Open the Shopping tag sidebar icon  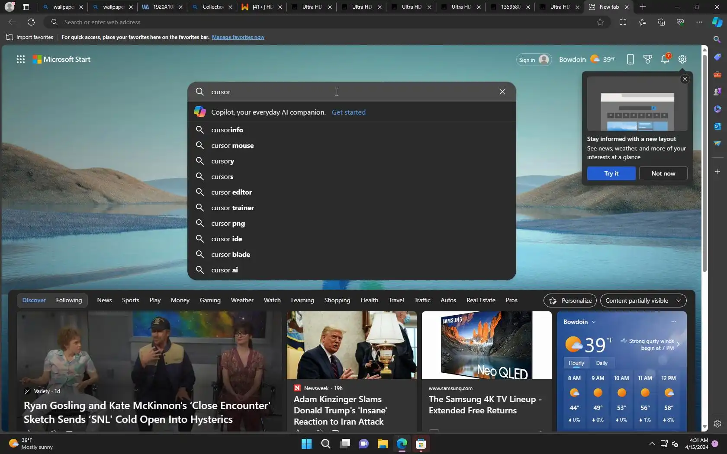(x=717, y=57)
